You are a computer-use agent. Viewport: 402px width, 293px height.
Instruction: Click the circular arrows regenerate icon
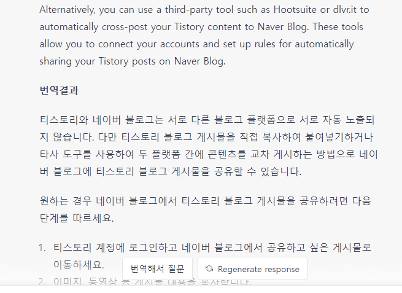209,268
